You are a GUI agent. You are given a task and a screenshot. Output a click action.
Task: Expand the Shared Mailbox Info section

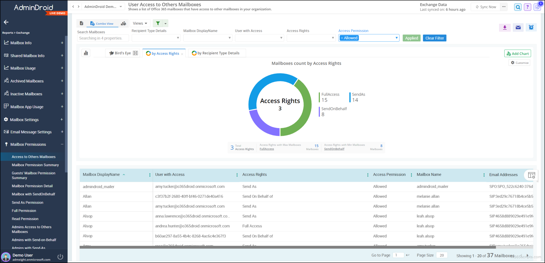point(62,55)
